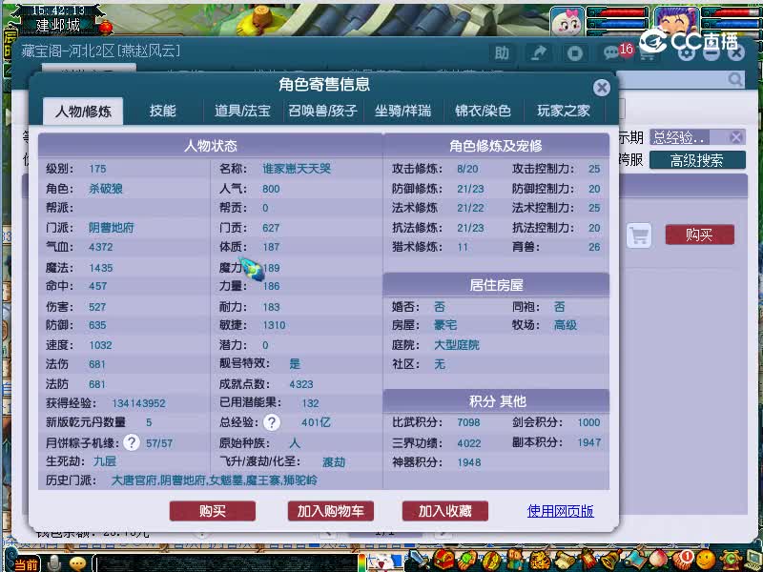Click the 加入收藏 button

[x=444, y=511]
